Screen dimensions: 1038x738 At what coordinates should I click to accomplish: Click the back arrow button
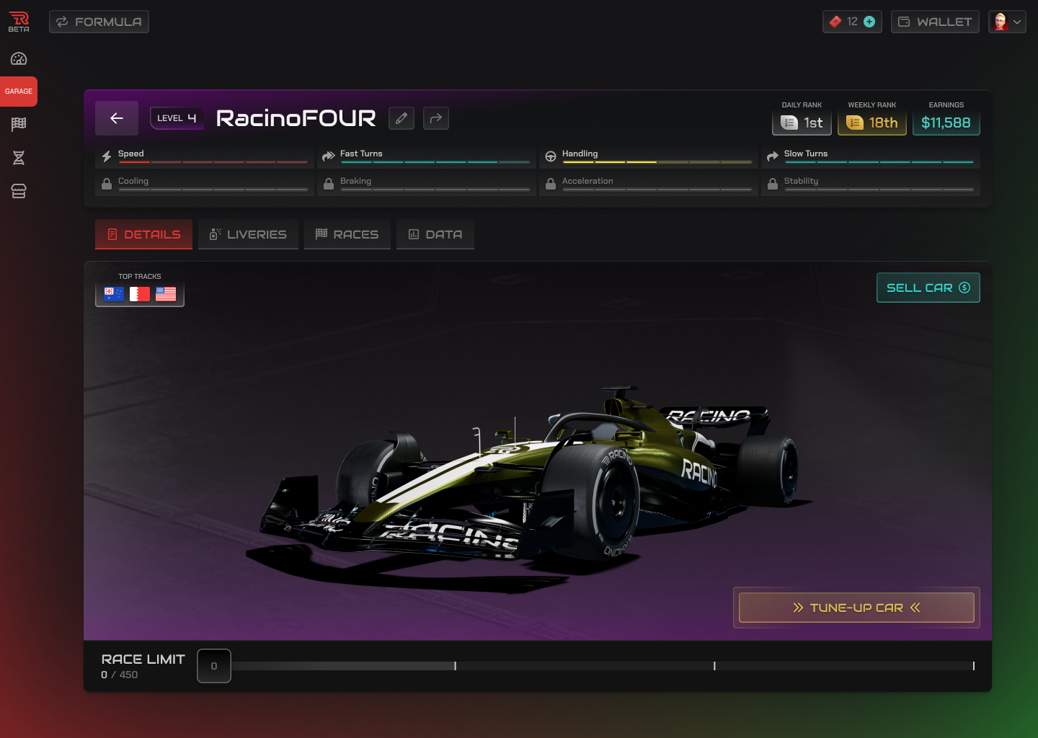pyautogui.click(x=116, y=118)
